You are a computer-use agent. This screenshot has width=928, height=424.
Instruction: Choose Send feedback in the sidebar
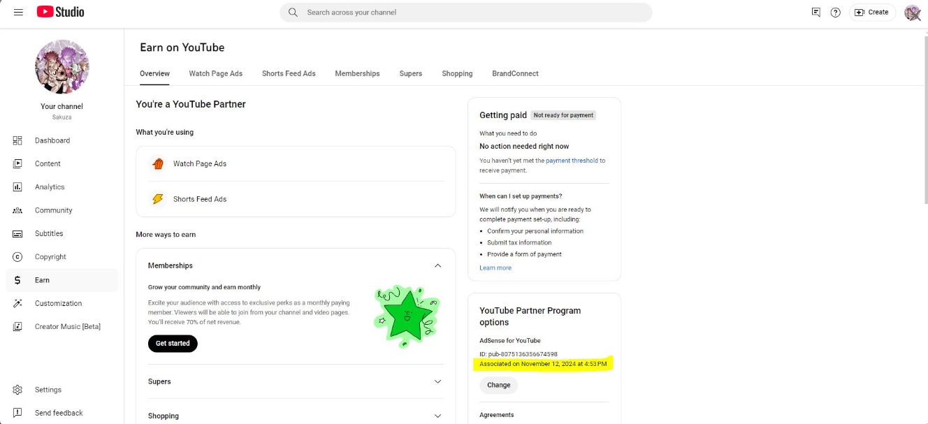tap(62, 413)
